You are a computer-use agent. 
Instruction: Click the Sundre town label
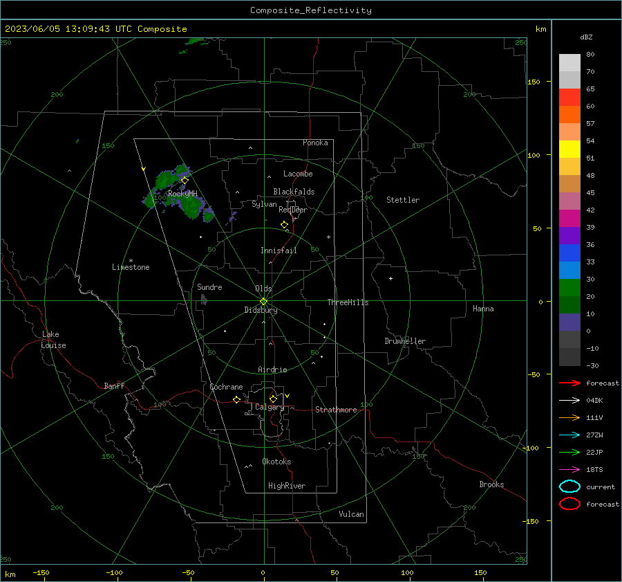(x=209, y=287)
